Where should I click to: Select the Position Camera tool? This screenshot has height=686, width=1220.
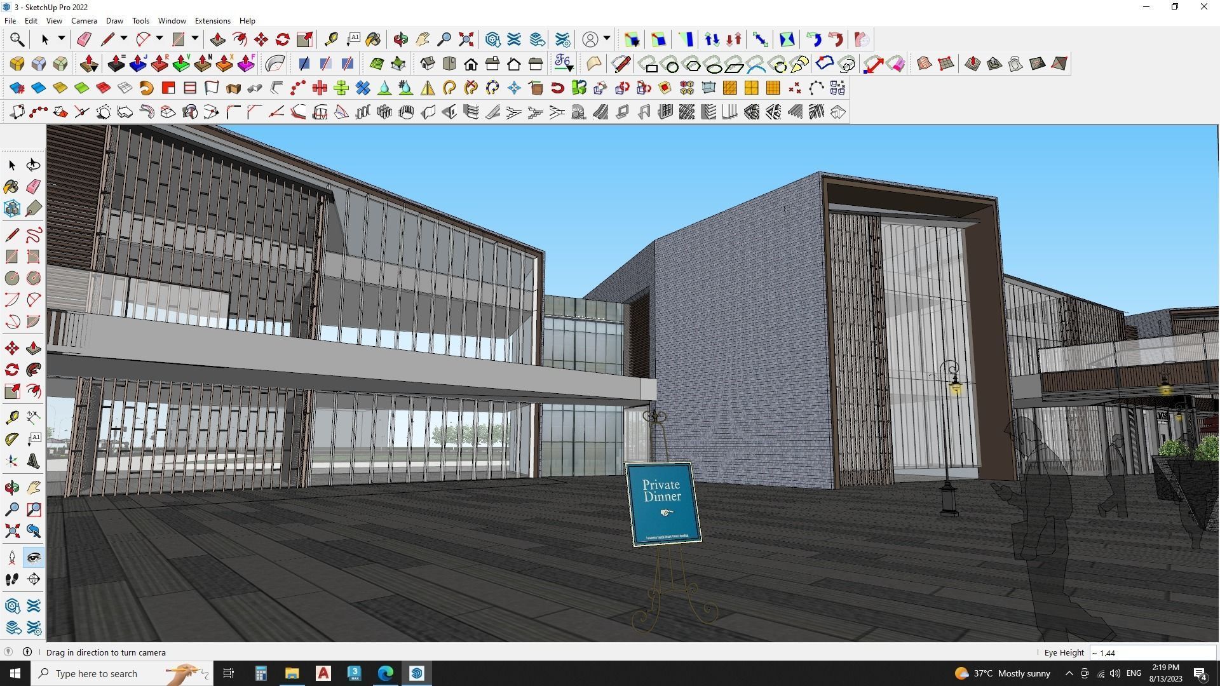[x=12, y=558]
